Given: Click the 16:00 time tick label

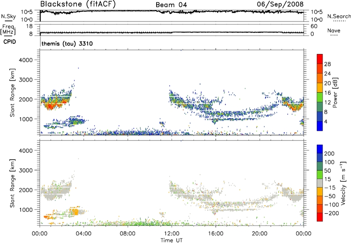Looking at the screenshot, I should coord(215,234).
